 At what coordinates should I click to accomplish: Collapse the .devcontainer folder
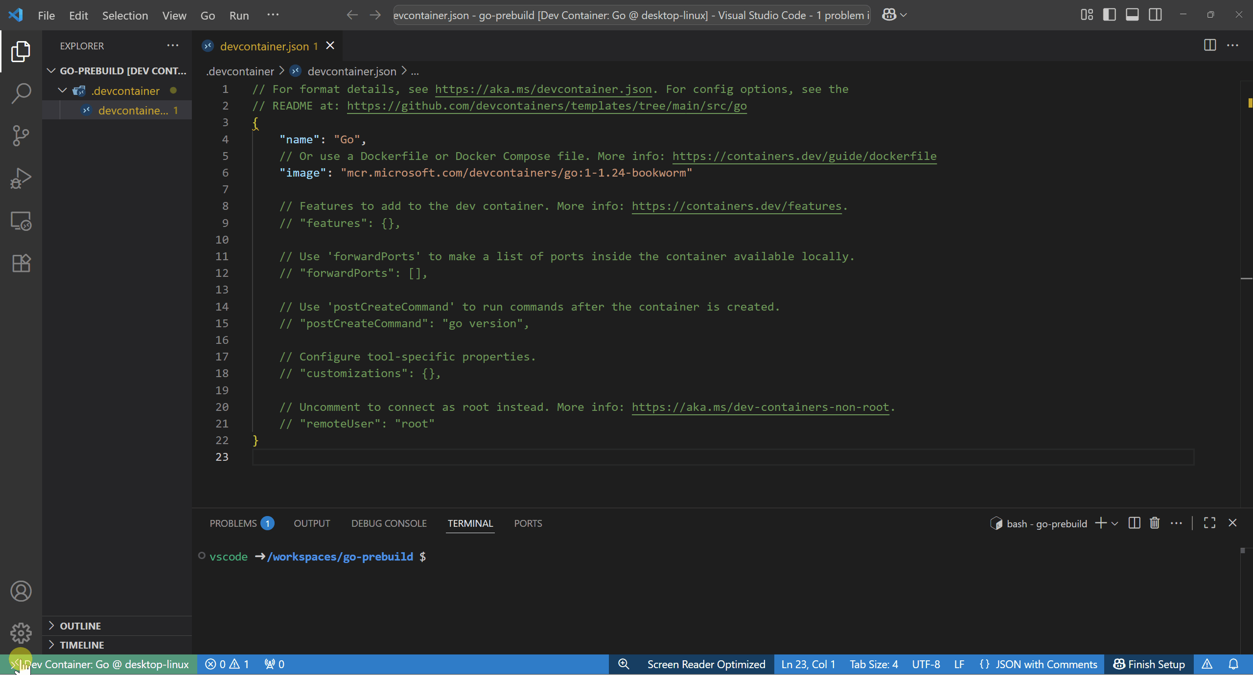(x=117, y=91)
